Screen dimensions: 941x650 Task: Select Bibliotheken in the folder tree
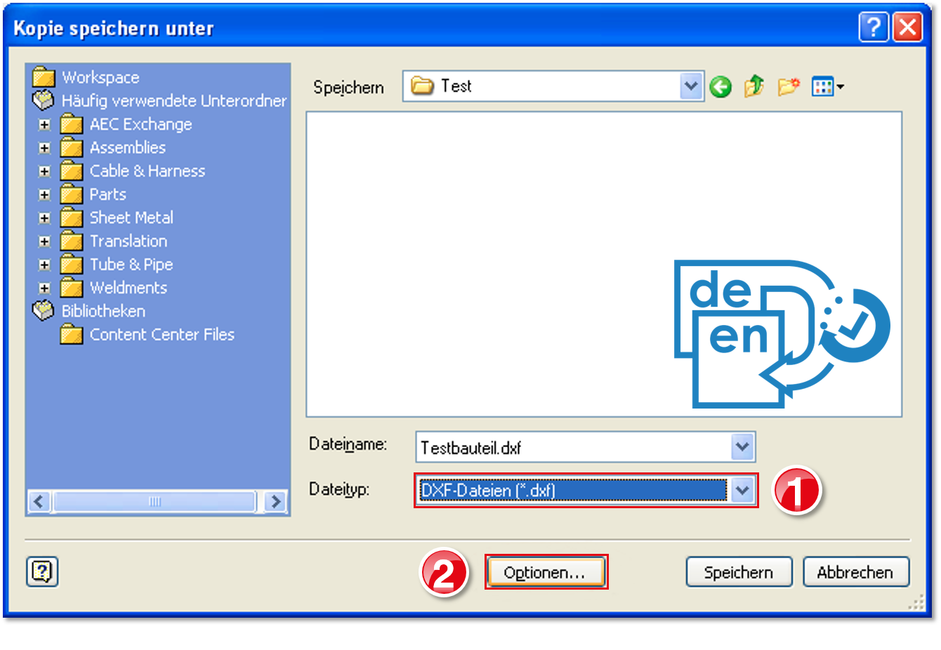pos(103,311)
